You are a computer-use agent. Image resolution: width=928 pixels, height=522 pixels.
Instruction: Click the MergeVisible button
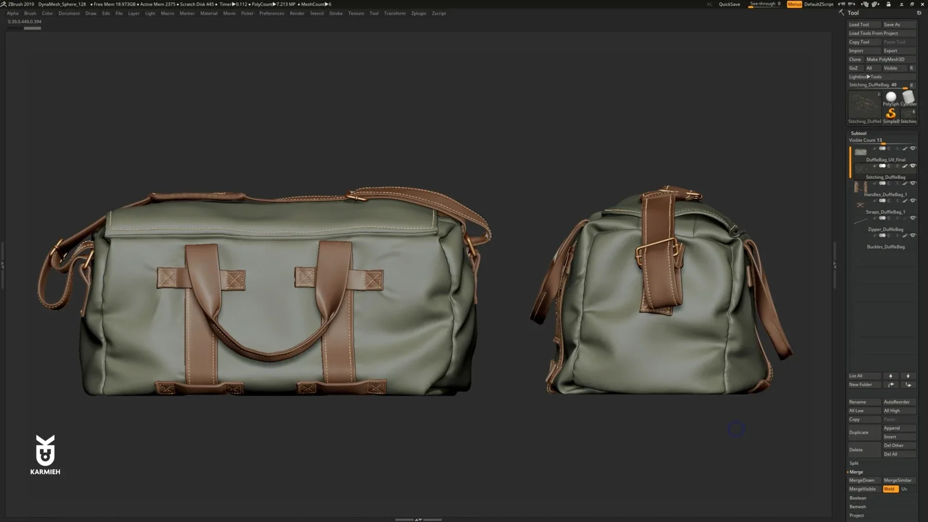(x=863, y=489)
